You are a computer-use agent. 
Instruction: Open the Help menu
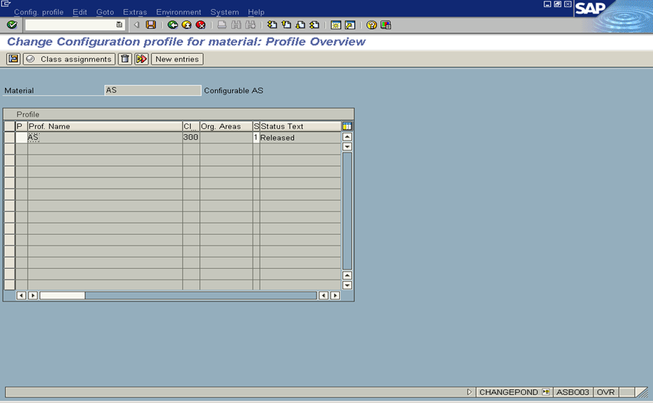(x=256, y=12)
